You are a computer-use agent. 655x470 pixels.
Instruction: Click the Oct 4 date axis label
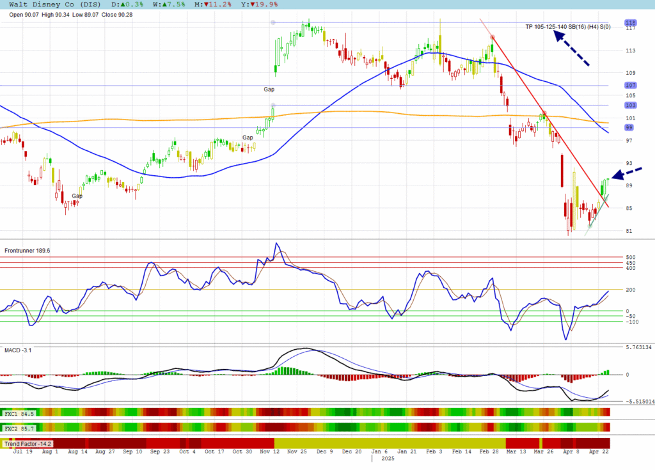187,451
